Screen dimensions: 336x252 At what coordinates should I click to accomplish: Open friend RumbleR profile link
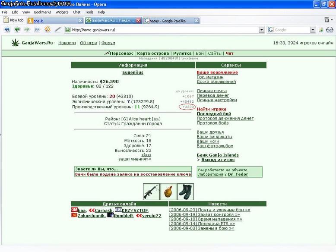coord(123,216)
